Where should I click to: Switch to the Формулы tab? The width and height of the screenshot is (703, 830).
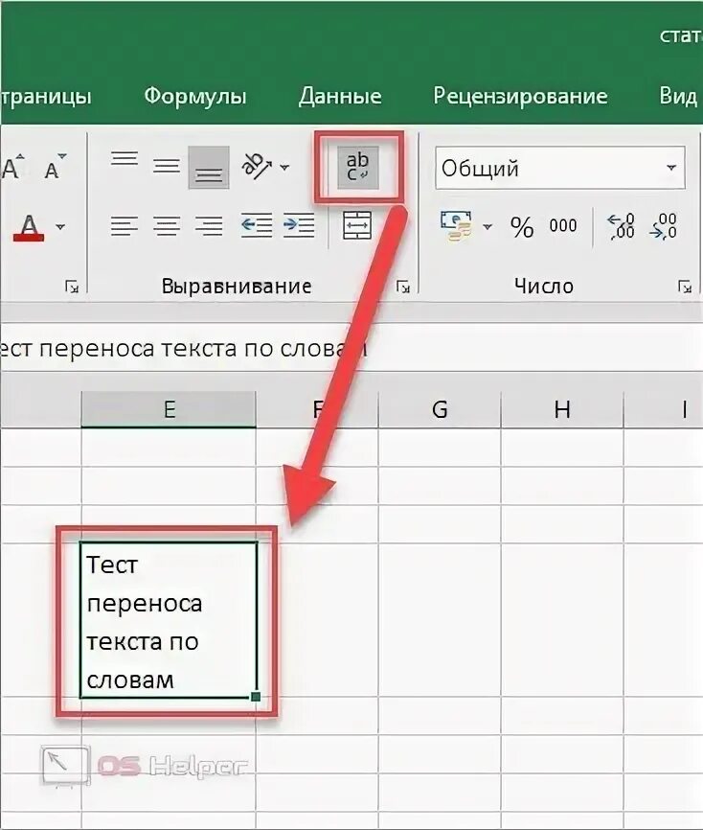(195, 97)
